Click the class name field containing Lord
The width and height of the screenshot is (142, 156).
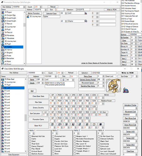pyautogui.click(x=53, y=80)
